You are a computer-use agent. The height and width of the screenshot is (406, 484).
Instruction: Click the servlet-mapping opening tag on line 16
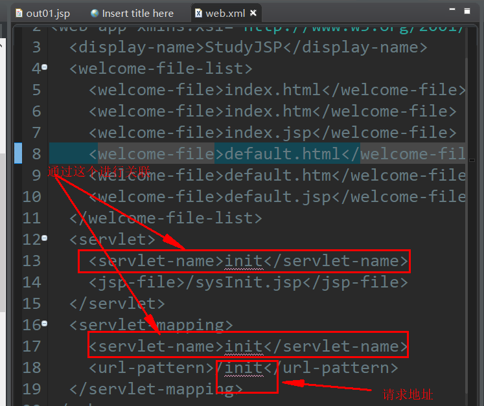[151, 325]
